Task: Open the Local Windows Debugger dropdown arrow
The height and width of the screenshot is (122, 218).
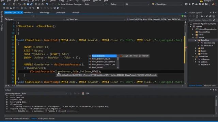Action: (x=83, y=4)
